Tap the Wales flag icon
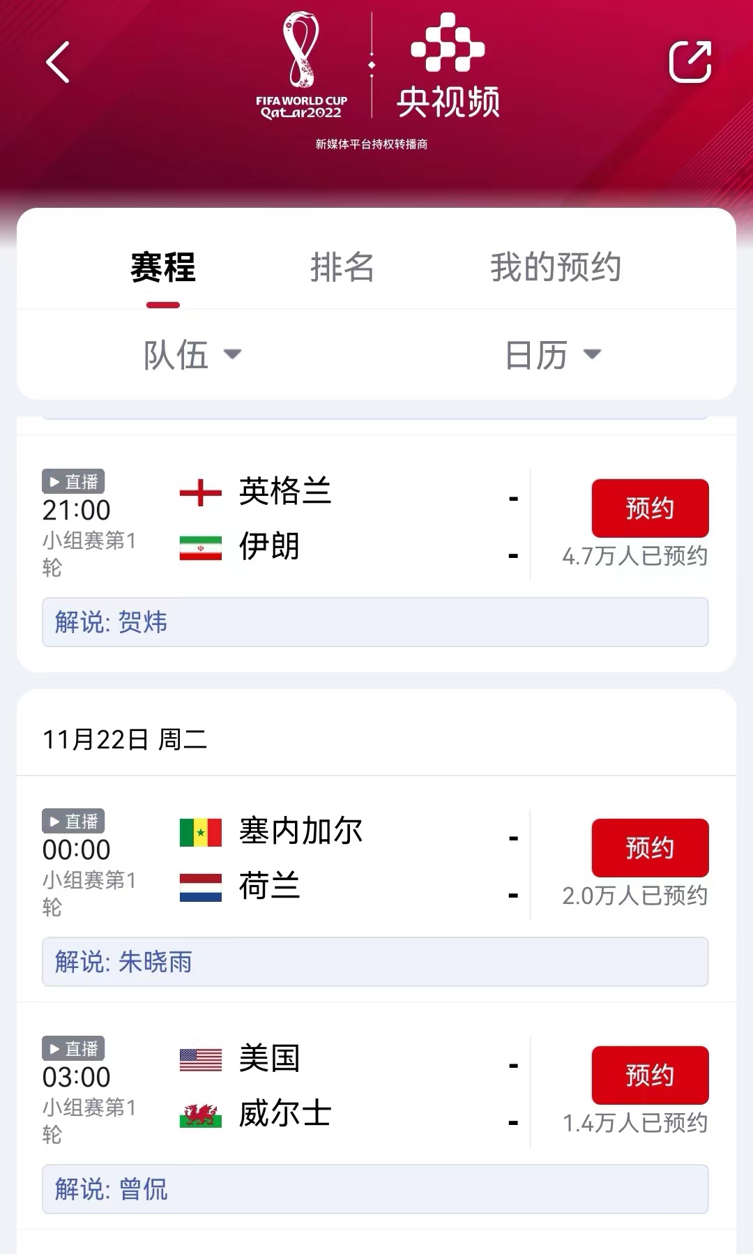 pyautogui.click(x=201, y=1115)
